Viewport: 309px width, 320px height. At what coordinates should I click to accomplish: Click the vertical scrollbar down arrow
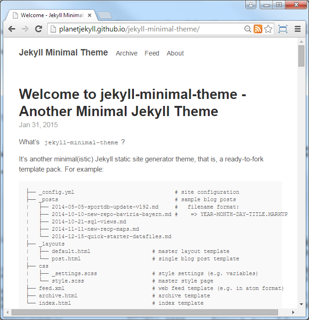[x=301, y=304]
